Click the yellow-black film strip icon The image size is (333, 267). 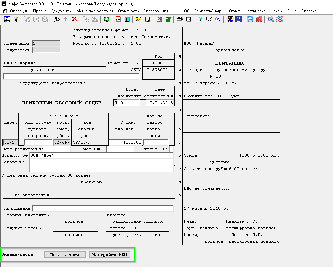[230, 19]
